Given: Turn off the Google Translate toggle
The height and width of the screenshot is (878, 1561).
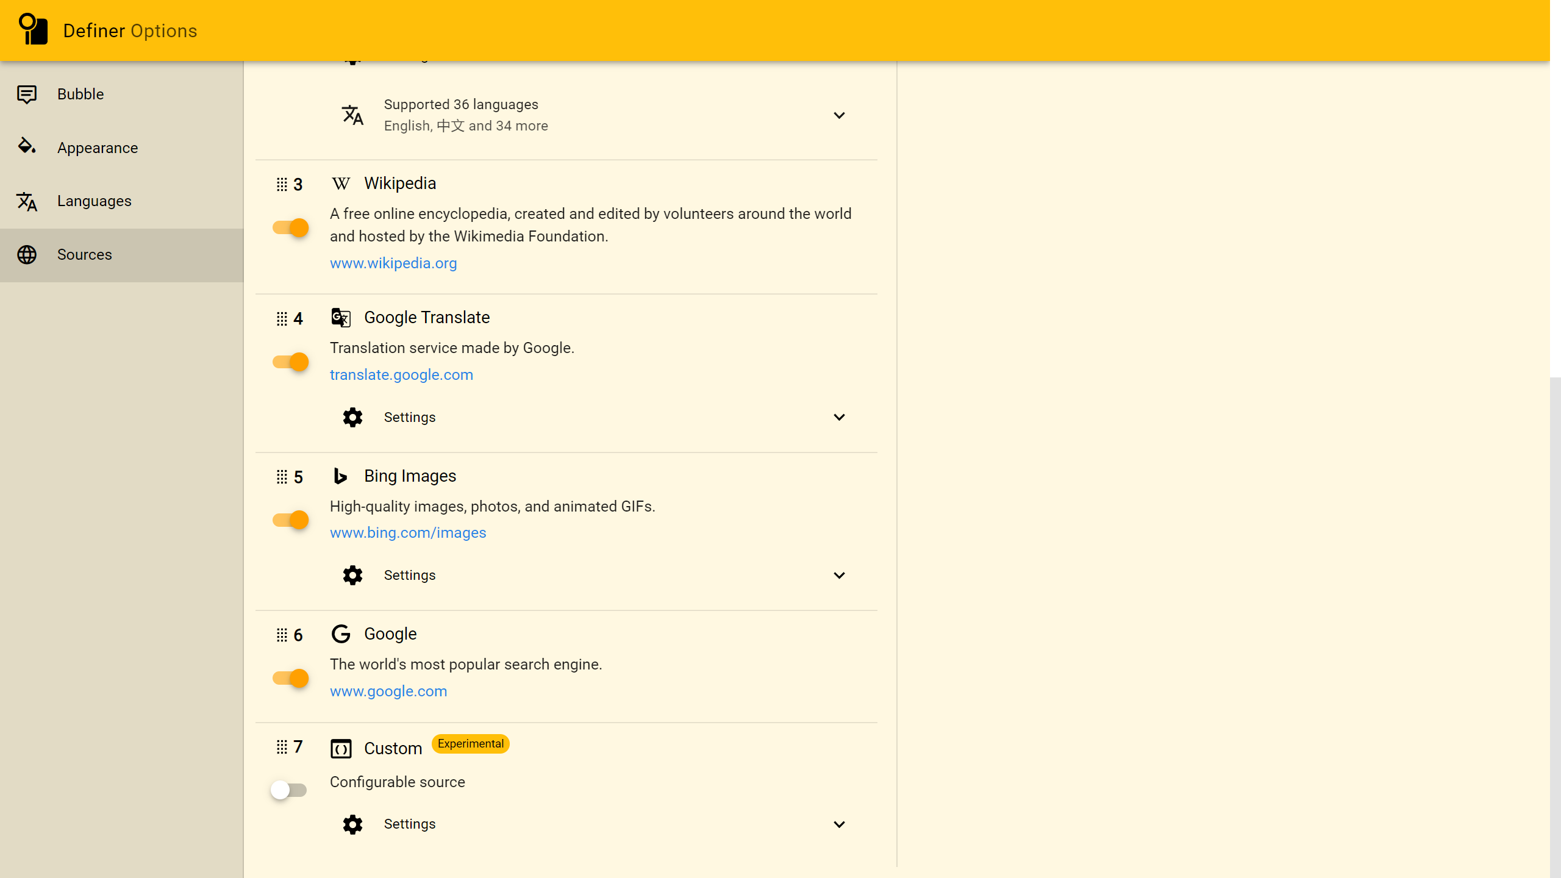Looking at the screenshot, I should pyautogui.click(x=290, y=362).
